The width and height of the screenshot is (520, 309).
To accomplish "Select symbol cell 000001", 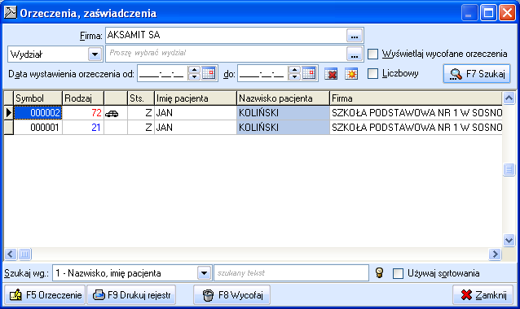I will click(37, 128).
